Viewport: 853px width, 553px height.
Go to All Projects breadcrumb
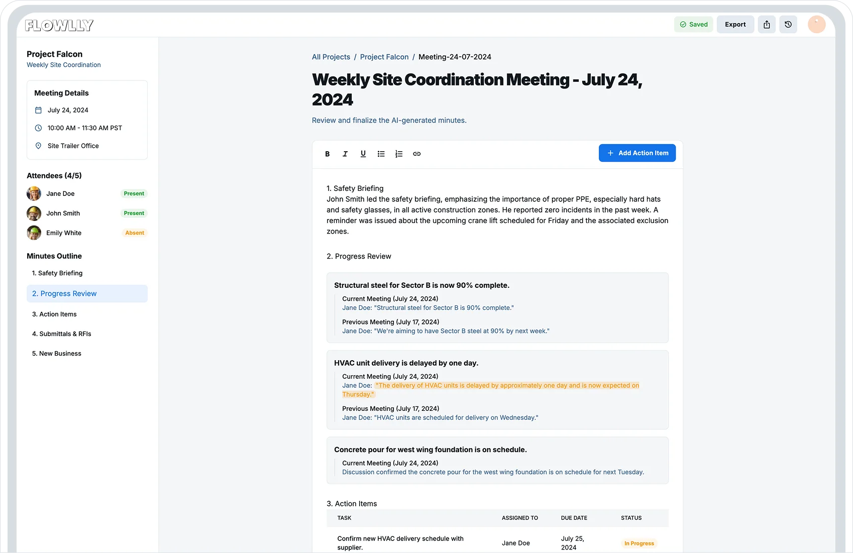pyautogui.click(x=331, y=57)
